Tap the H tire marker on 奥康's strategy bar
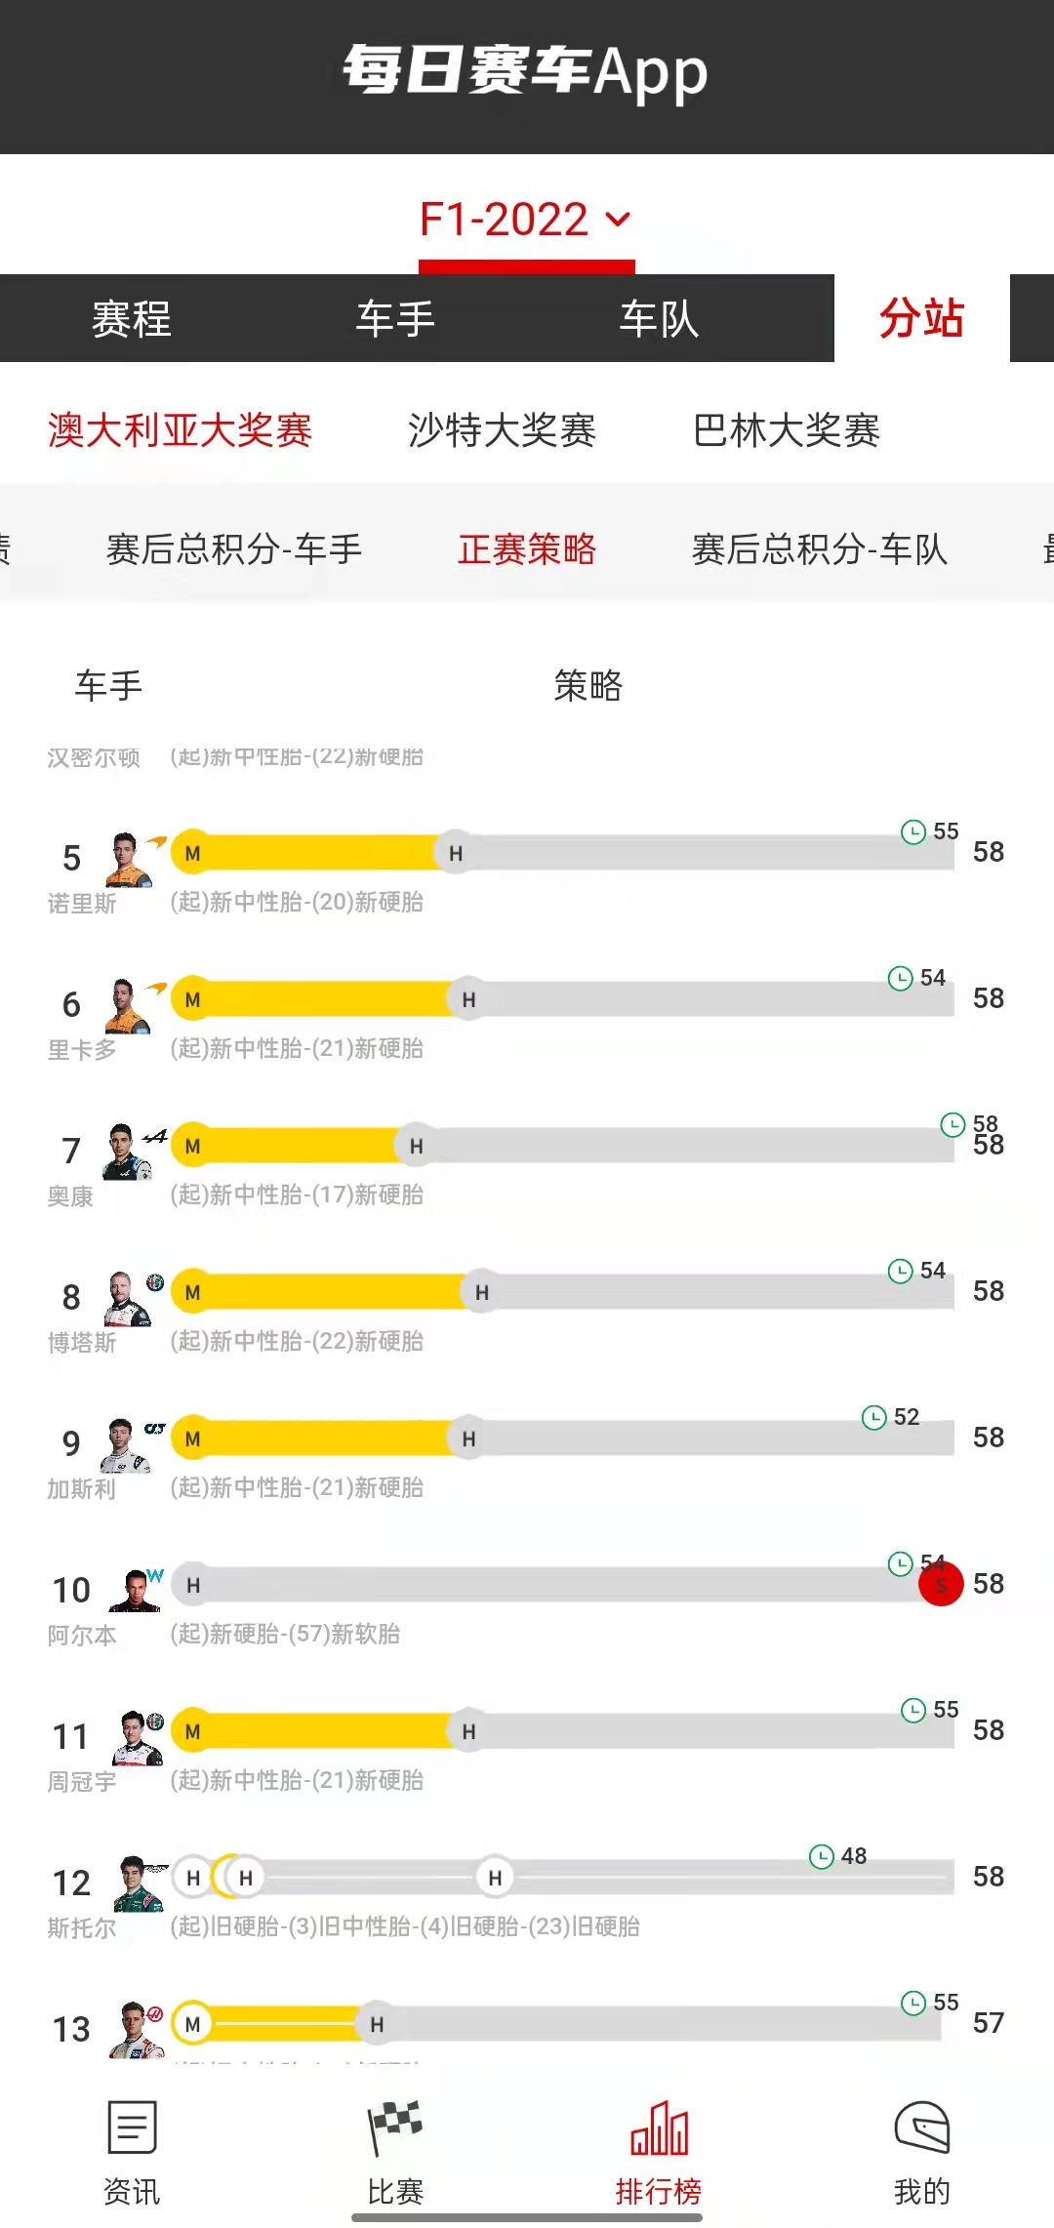This screenshot has height=2228, width=1054. pos(417,1146)
